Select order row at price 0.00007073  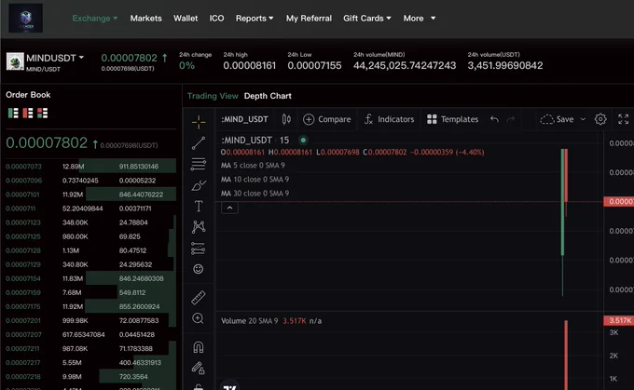[90, 167]
